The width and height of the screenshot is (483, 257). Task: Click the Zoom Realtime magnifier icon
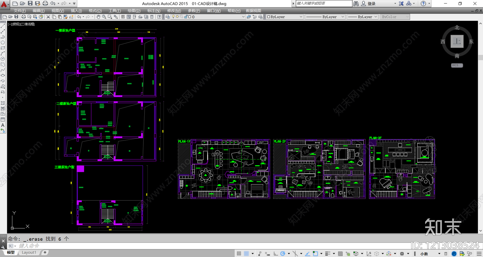tap(104, 17)
